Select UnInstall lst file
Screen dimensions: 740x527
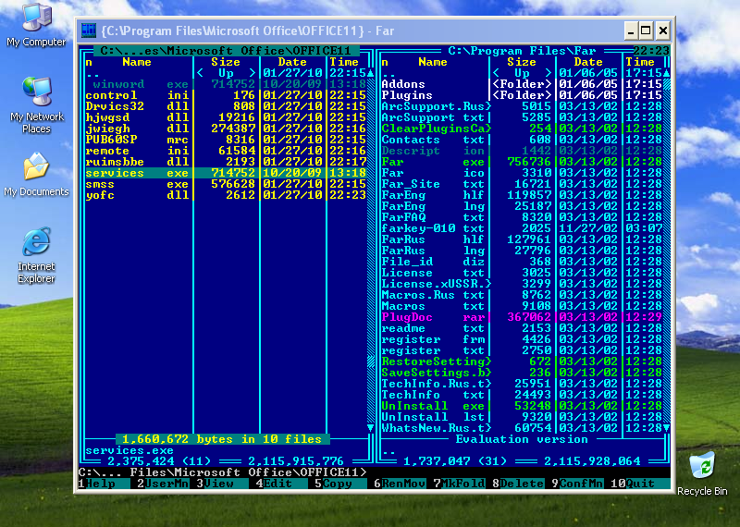point(522,417)
